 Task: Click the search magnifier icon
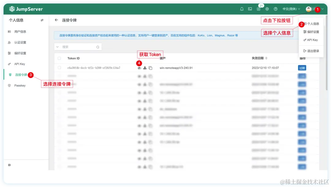pyautogui.click(x=98, y=47)
